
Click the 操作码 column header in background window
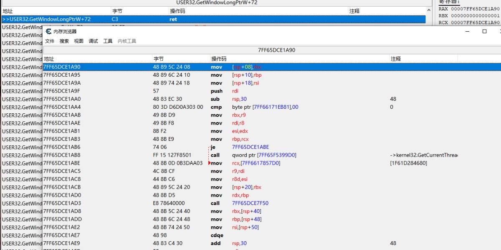click(258, 11)
